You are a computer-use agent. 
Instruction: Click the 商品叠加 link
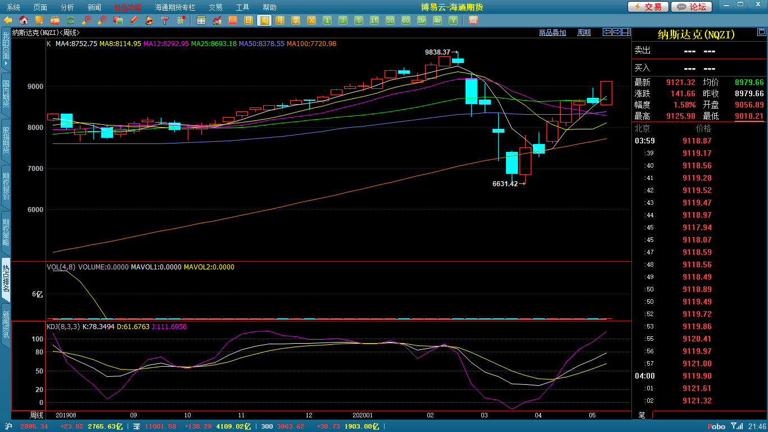pyautogui.click(x=553, y=33)
